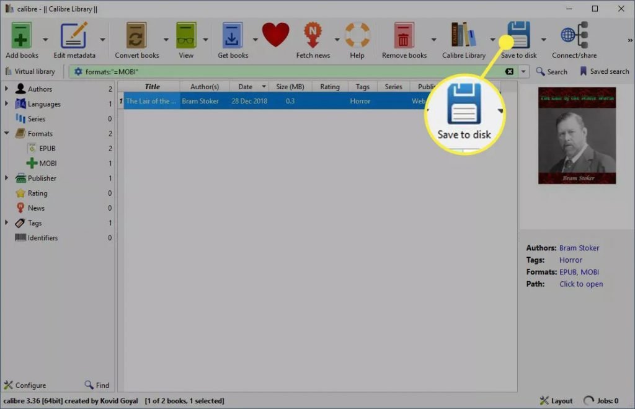Click the red heart donate icon
Screen dimensions: 635x409
coord(275,35)
